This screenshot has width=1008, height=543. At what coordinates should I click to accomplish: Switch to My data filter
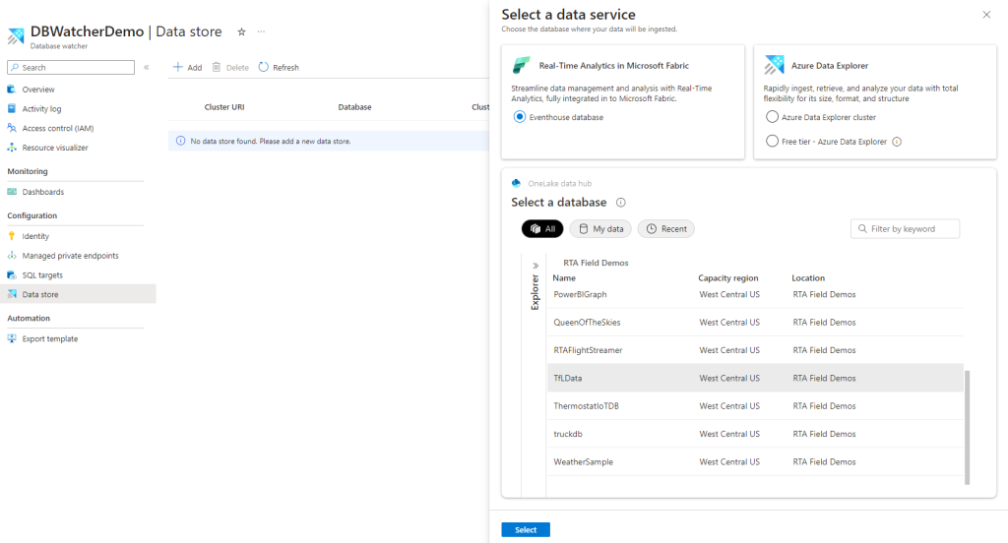[601, 229]
